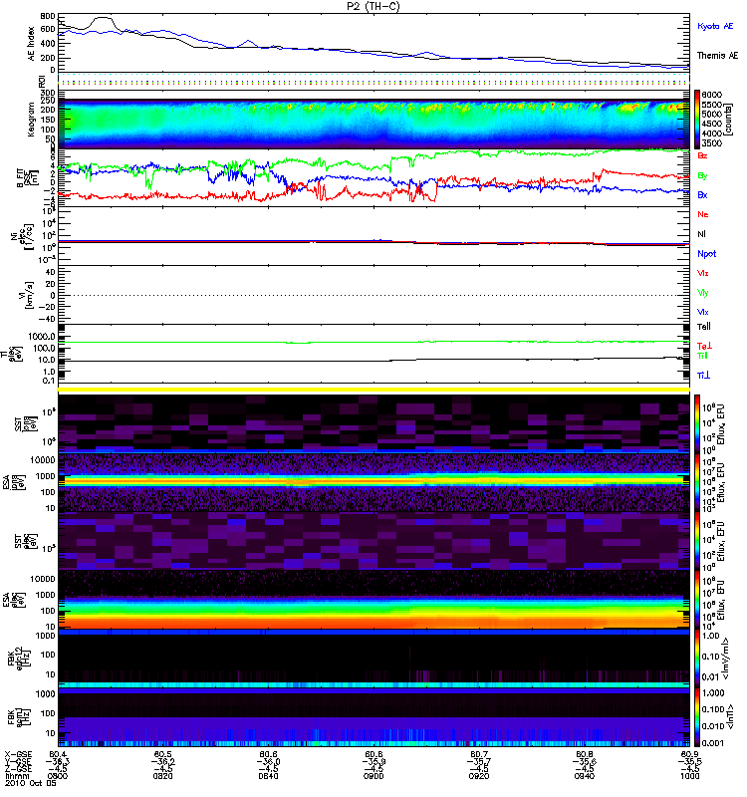Click the ESA ions energy spectrogram
The width and height of the screenshot is (747, 797).
tap(373, 482)
